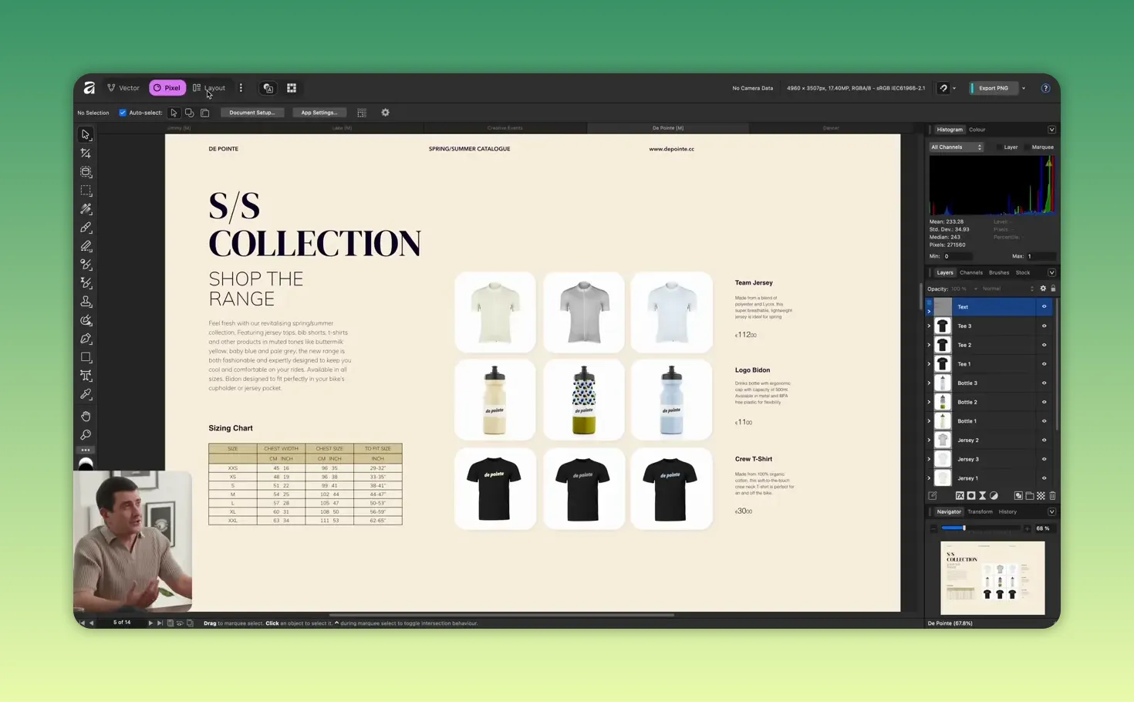Click the Layers panel lock icon

[x=1053, y=289]
